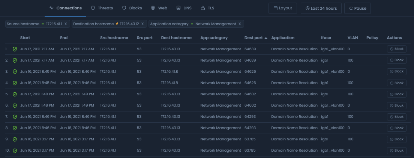Click end time Jun 16, 2021 8:46 PM in row 4
This screenshot has height=158, width=414.
tap(78, 83)
